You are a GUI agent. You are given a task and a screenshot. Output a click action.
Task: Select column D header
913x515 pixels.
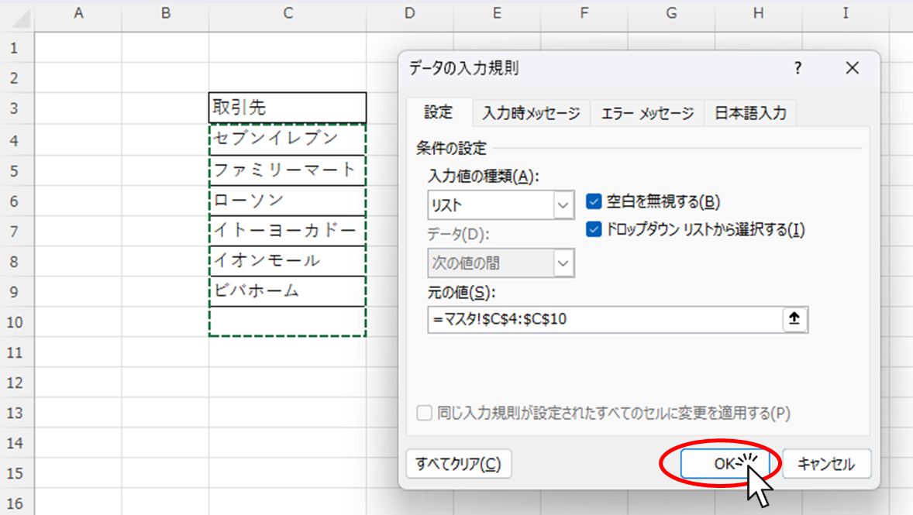[410, 14]
